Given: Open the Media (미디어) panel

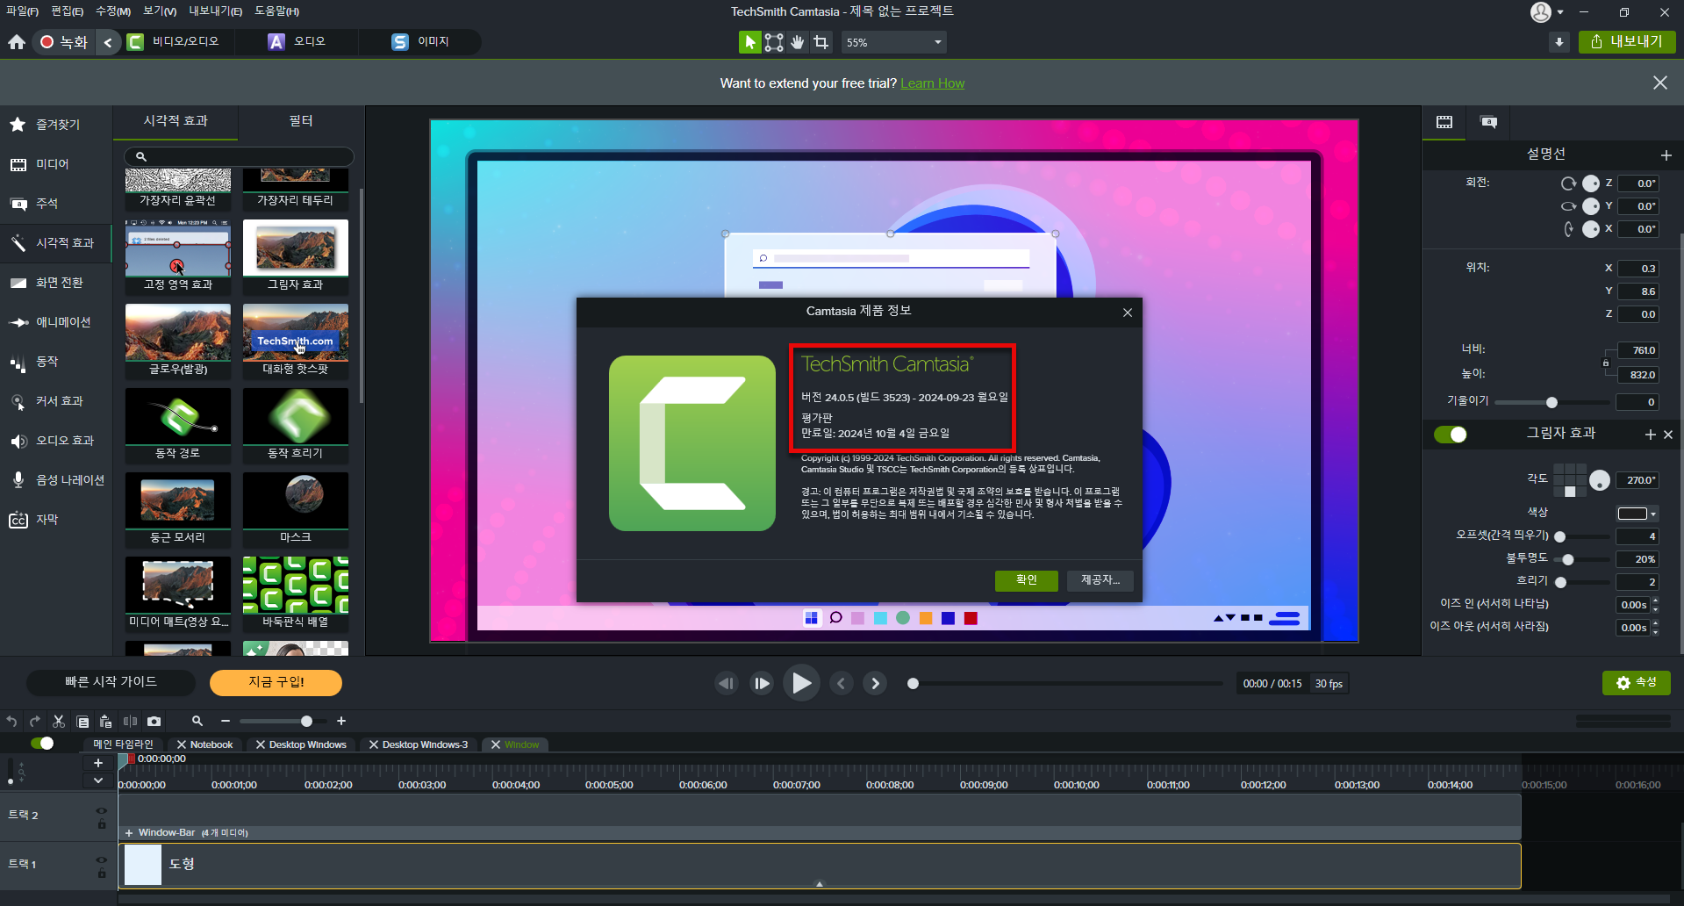Looking at the screenshot, I should (x=56, y=164).
